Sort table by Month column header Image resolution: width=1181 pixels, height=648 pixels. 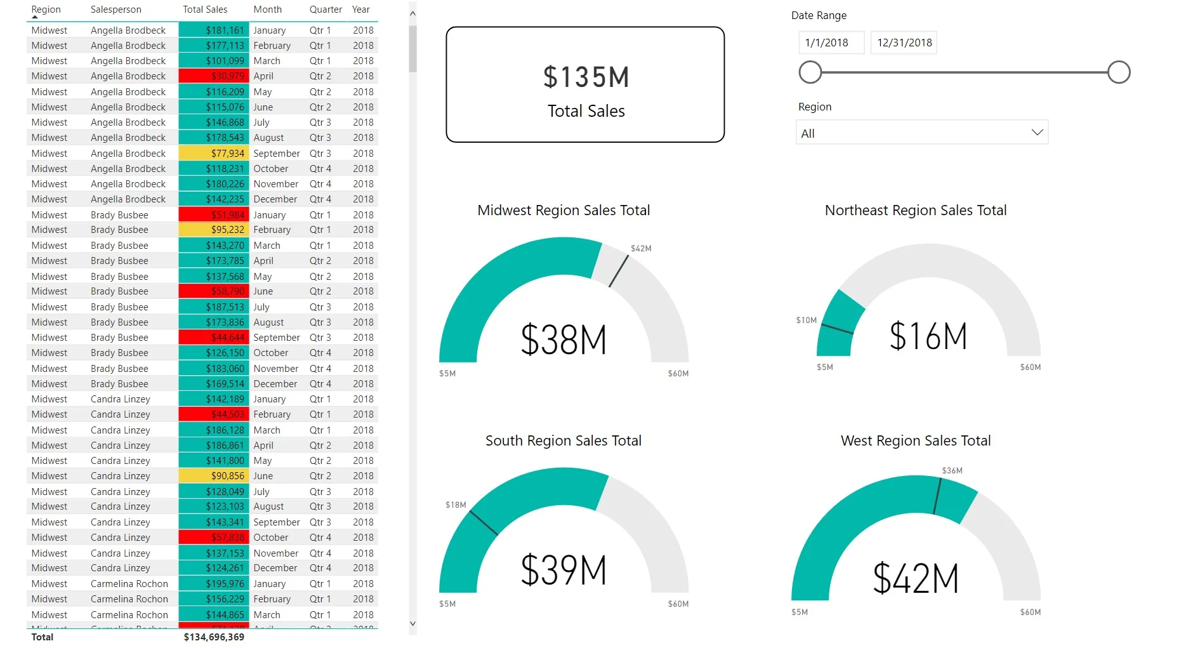(267, 10)
